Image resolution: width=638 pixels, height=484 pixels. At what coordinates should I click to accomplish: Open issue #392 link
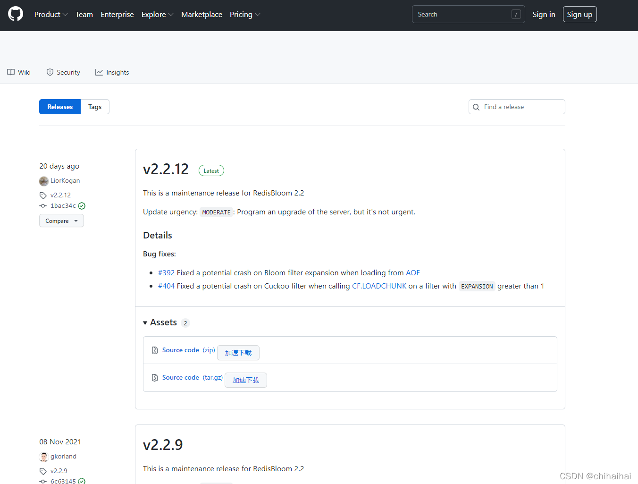pyautogui.click(x=166, y=273)
